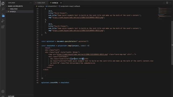Viewport: 173px width, 97px height.
Task: Open the Search view in activity bar
Action: coord(3,9)
